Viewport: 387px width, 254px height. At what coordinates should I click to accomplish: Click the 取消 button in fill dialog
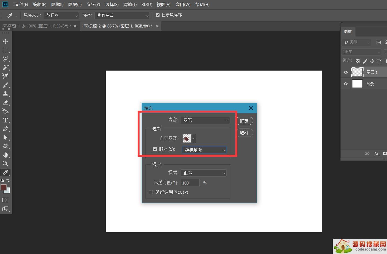point(244,133)
